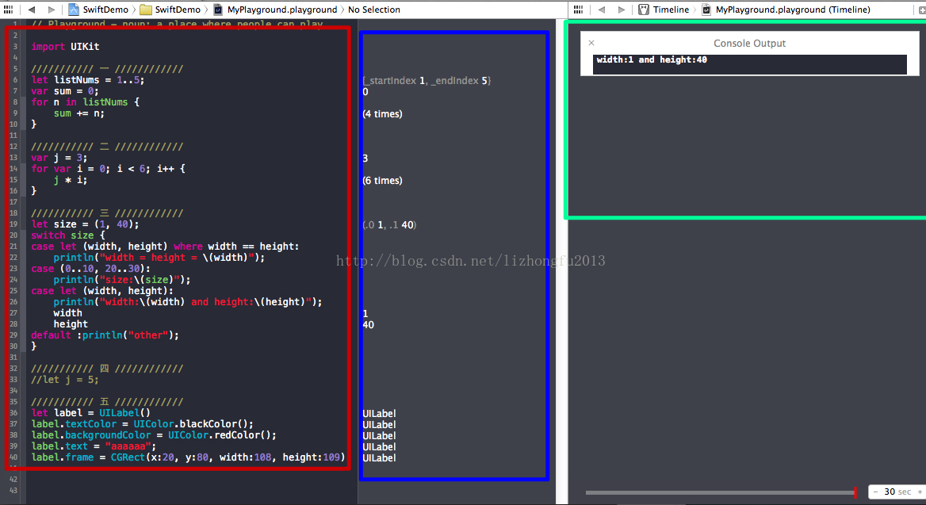Image resolution: width=926 pixels, height=505 pixels.
Task: Go back in left editor history
Action: click(32, 10)
